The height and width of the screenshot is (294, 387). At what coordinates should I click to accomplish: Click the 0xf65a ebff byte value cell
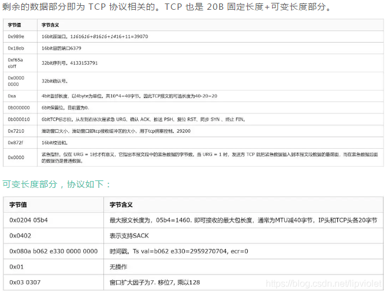coord(20,63)
